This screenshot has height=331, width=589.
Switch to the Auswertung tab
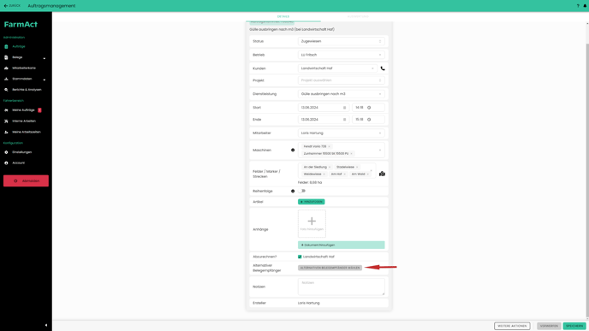(358, 16)
